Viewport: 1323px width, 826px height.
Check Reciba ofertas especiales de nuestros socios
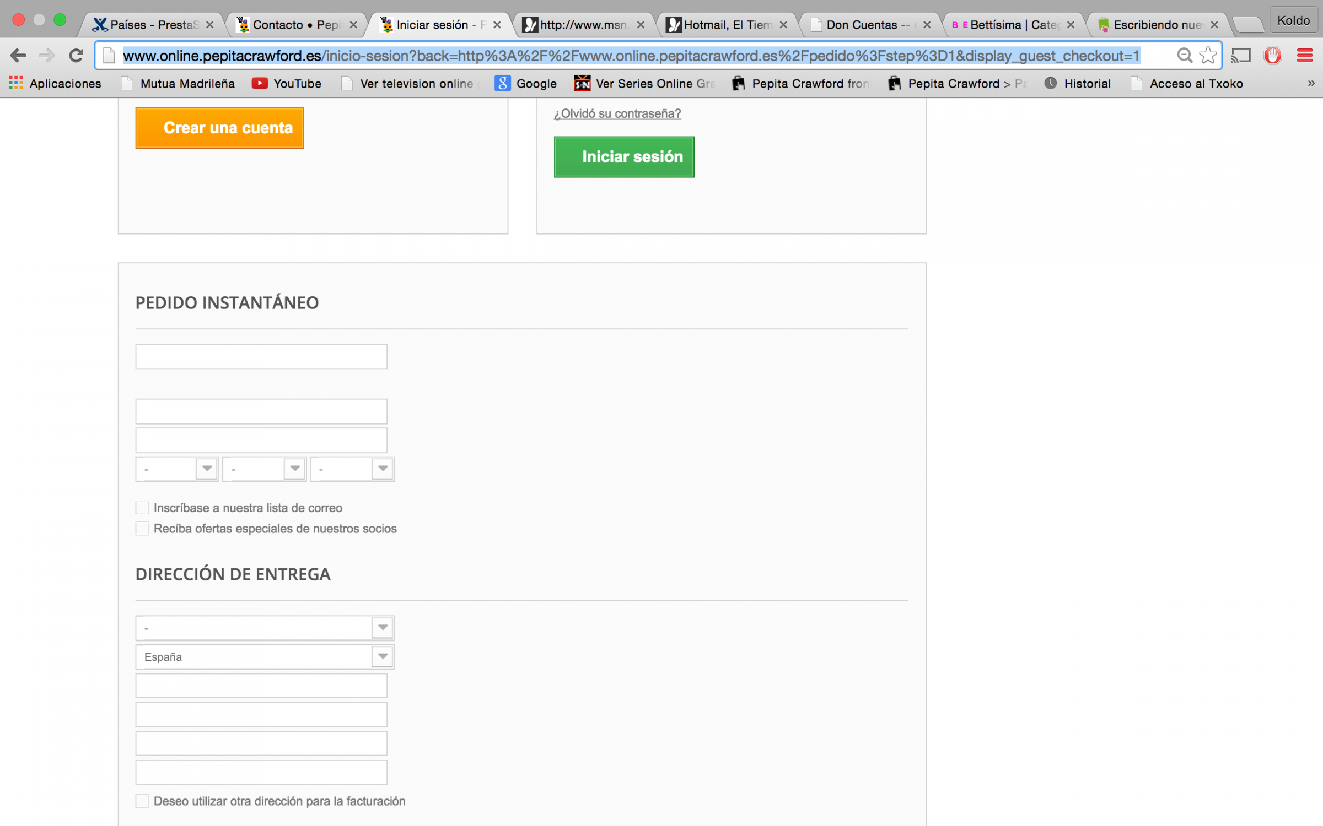(142, 529)
